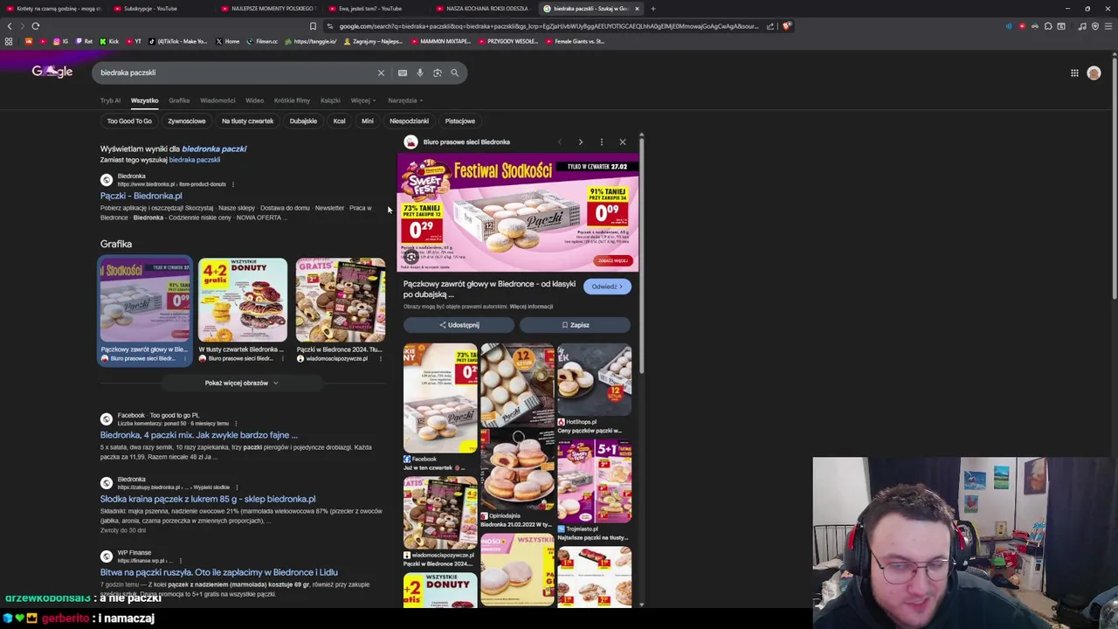Switch to the Krótkie filmy tab

click(292, 100)
